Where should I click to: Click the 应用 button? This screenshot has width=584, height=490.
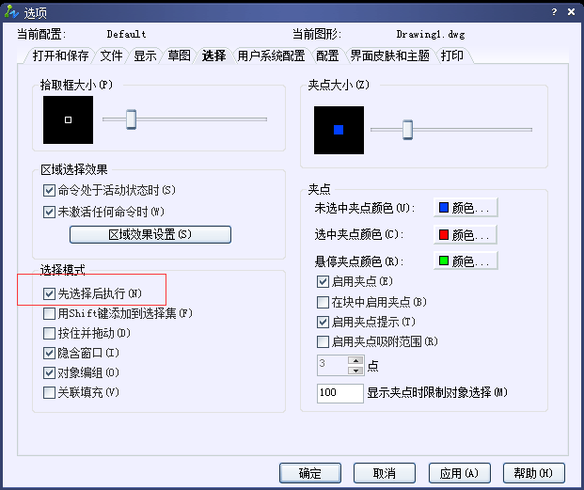tap(459, 472)
